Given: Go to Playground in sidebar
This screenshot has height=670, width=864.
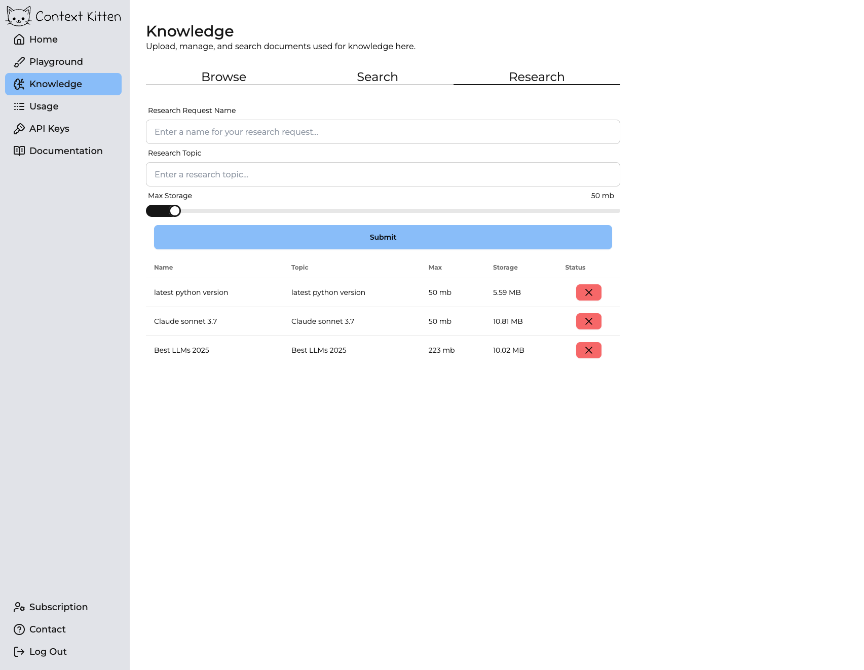Looking at the screenshot, I should coord(63,62).
